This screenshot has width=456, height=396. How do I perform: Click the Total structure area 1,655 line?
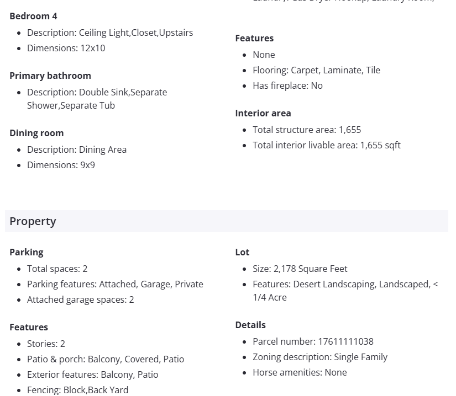click(x=307, y=130)
